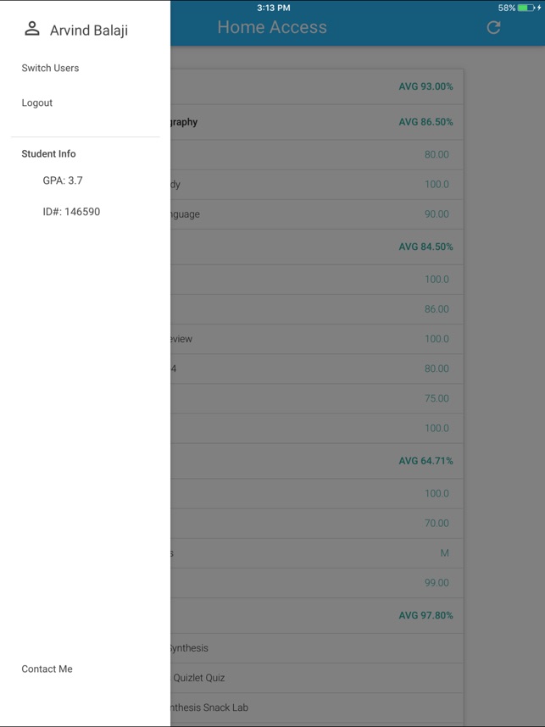Choose Logout from the side menu
545x727 pixels.
pyautogui.click(x=36, y=103)
